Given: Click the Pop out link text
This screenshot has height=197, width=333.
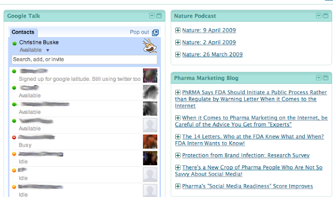Looking at the screenshot, I should pyautogui.click(x=139, y=32).
